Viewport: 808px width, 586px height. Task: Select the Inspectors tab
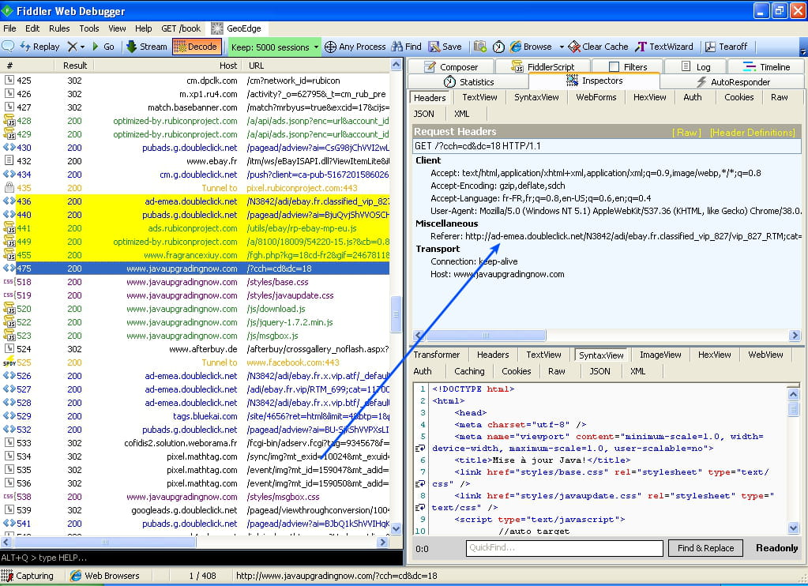[x=594, y=81]
